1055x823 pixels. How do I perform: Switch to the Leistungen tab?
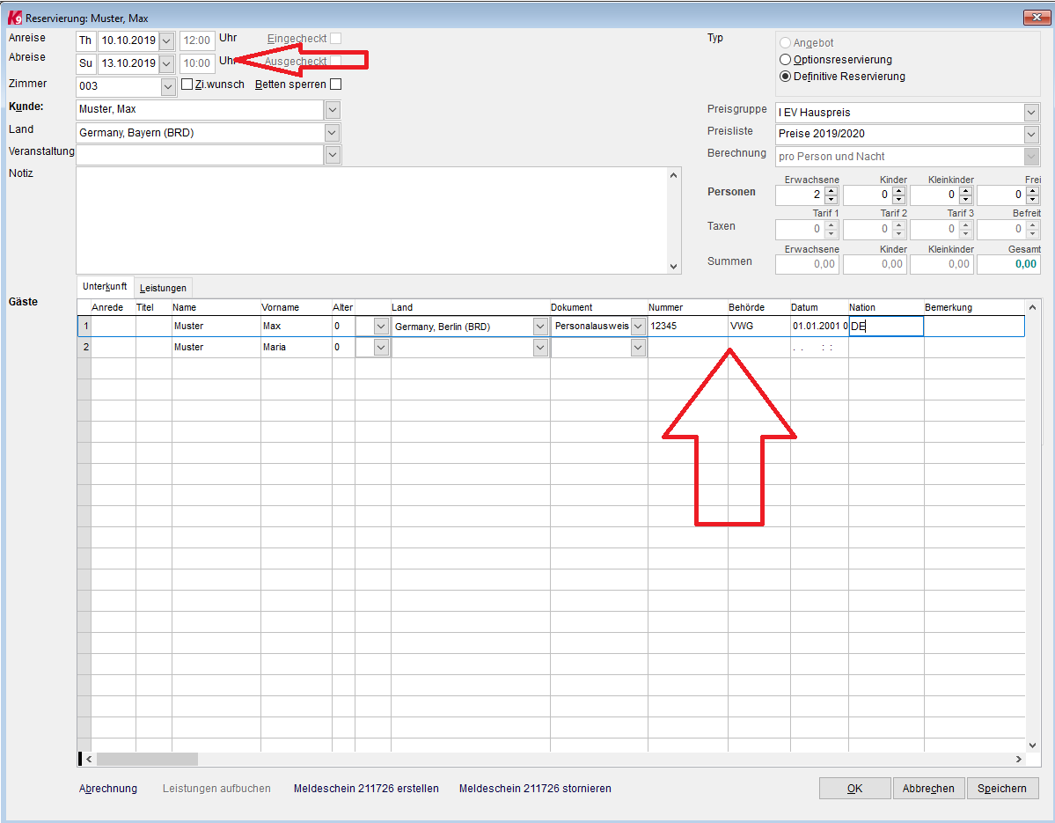163,288
